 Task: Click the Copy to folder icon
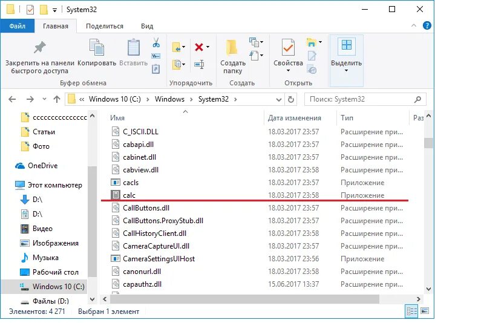(176, 65)
